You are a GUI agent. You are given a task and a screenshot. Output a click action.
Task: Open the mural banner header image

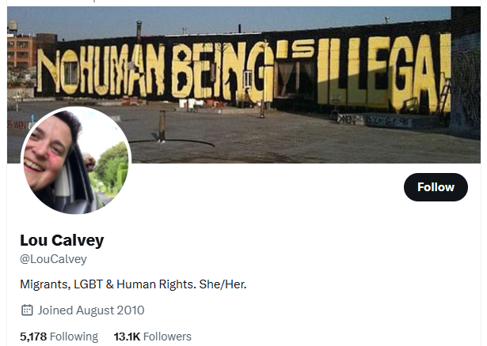coord(244,85)
